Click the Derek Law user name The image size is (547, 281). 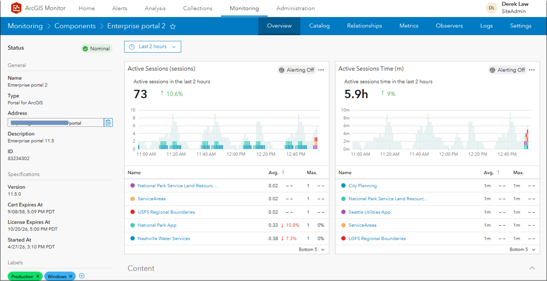tap(515, 4)
